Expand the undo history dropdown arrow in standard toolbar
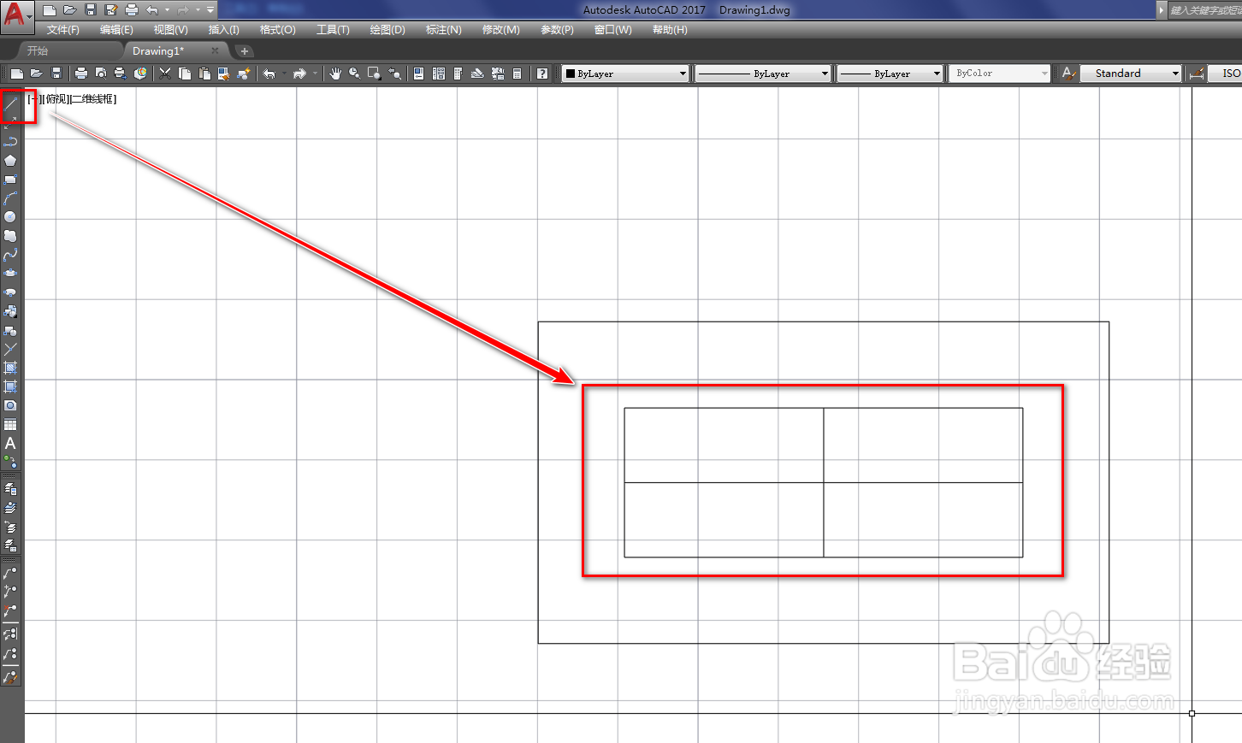The width and height of the screenshot is (1242, 743). tap(284, 74)
